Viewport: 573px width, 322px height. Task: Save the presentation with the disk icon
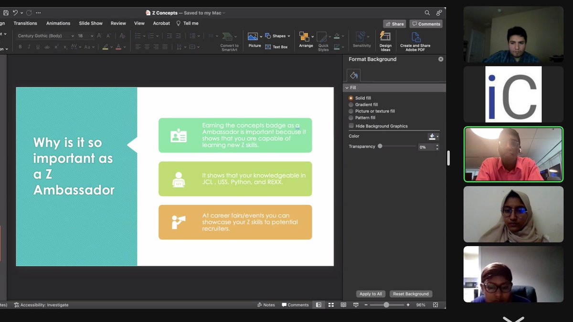click(x=6, y=13)
